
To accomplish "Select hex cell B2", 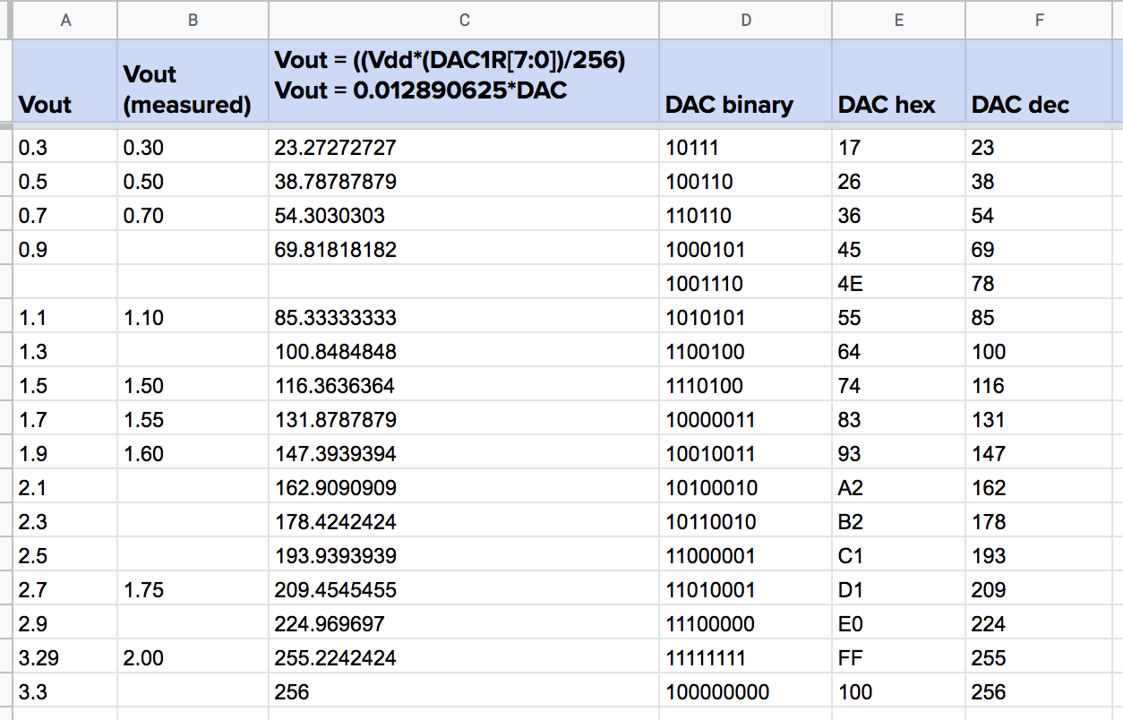I will coord(898,522).
